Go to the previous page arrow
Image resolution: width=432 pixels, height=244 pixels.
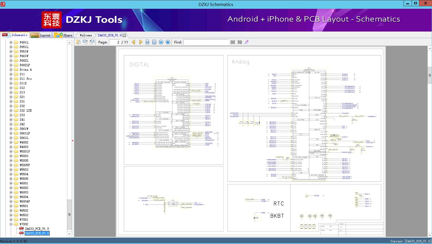tap(133, 42)
